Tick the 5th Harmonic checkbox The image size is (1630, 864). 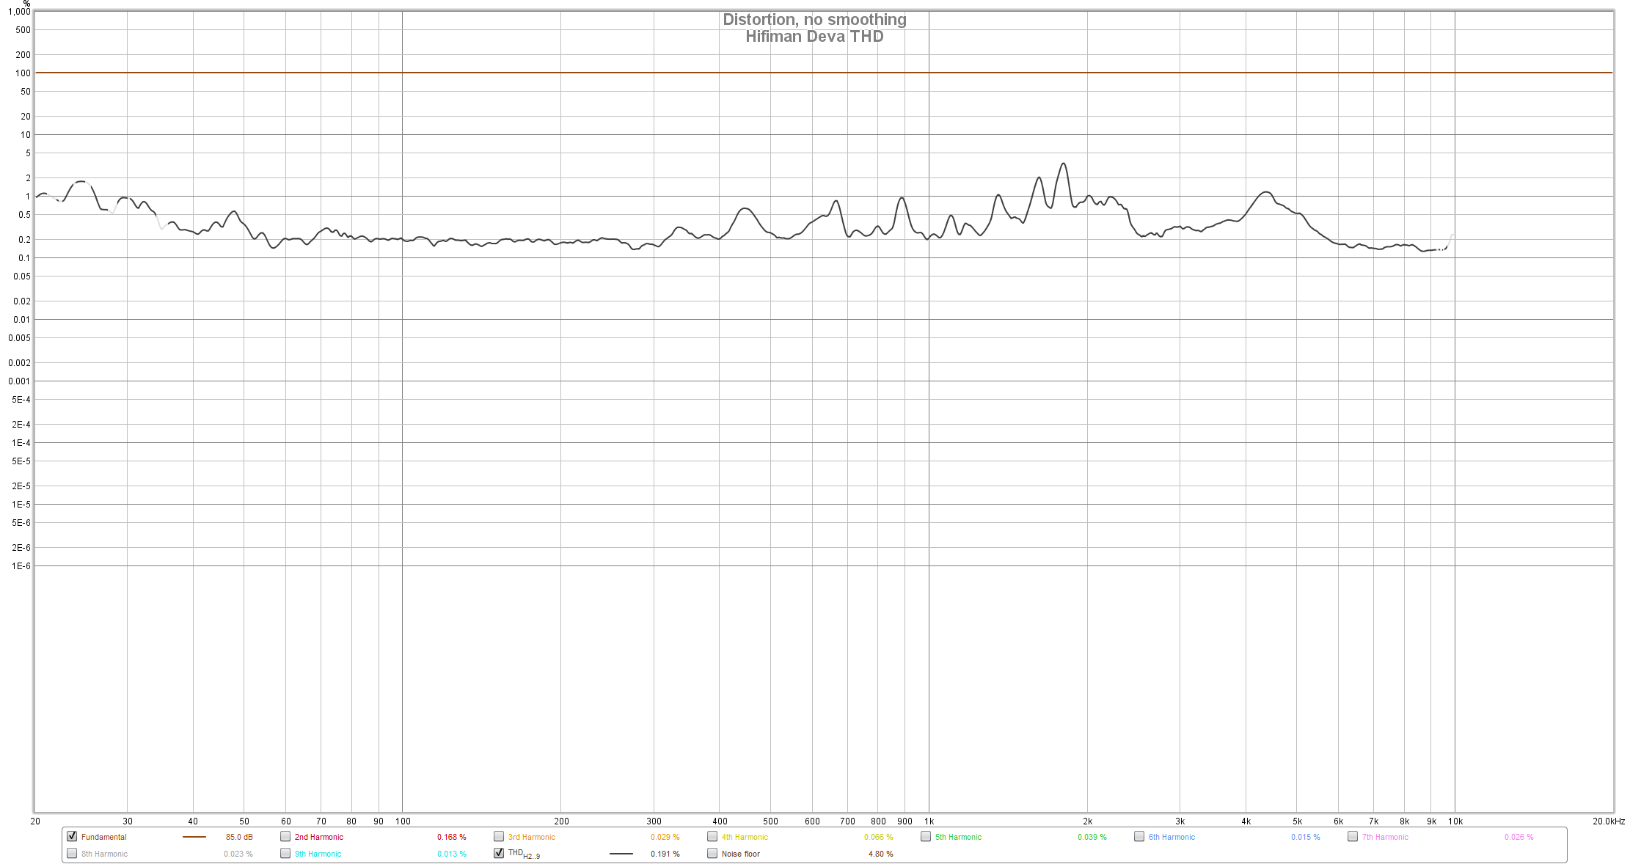pos(926,836)
